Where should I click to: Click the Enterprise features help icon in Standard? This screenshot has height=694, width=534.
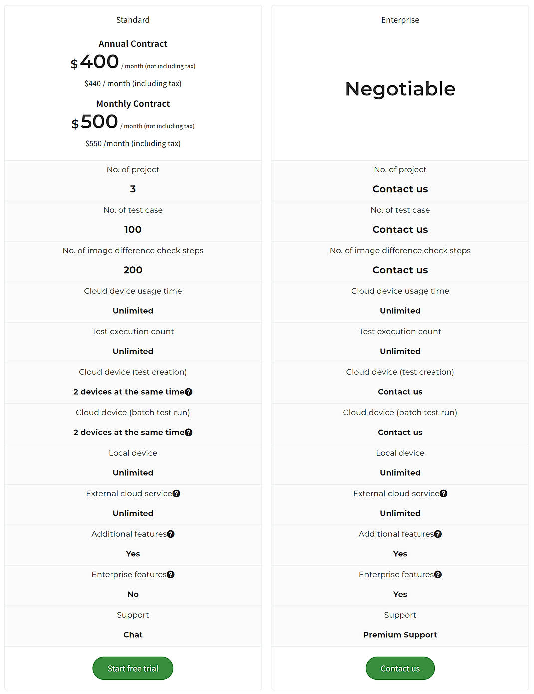click(x=171, y=574)
